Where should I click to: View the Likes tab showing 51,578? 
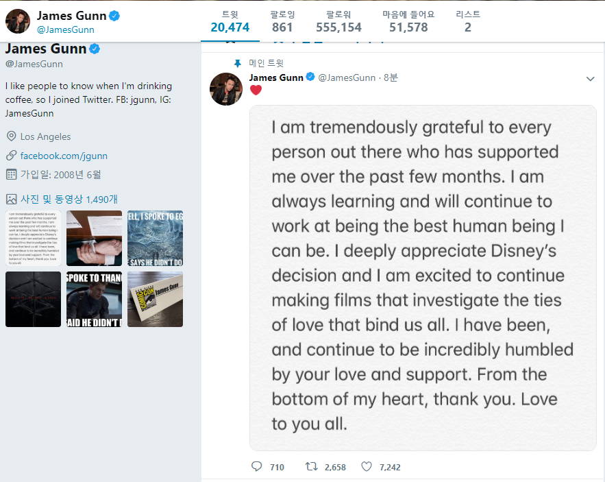[x=408, y=22]
